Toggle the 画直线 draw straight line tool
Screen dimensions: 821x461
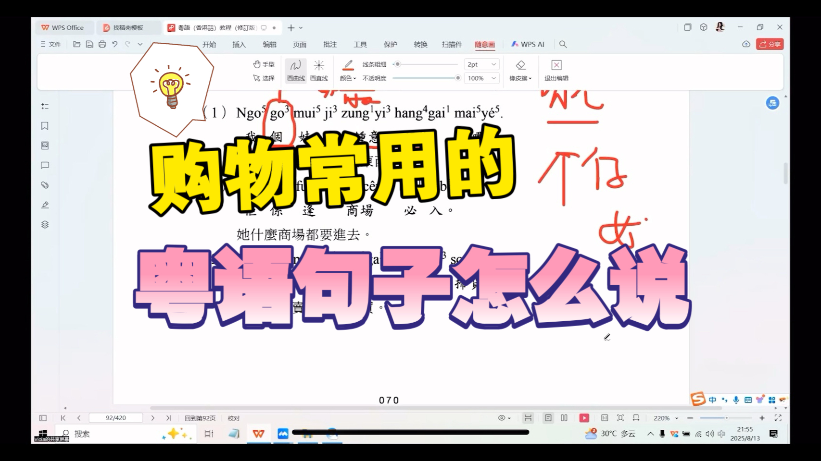pyautogui.click(x=319, y=71)
